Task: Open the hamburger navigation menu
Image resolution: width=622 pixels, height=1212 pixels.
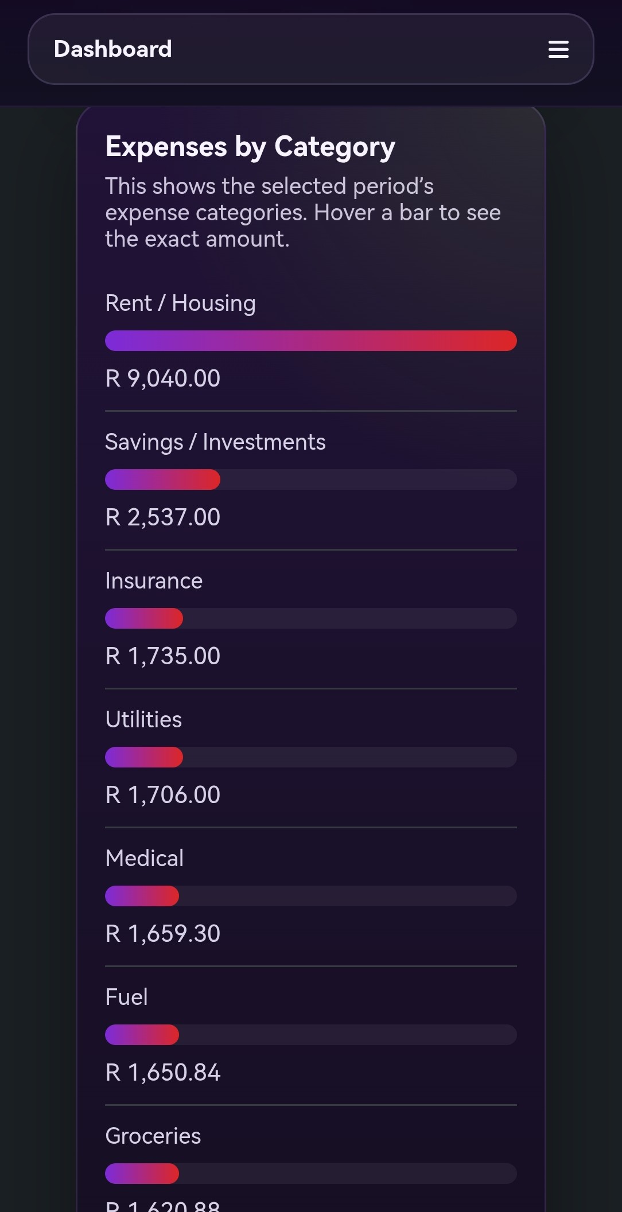Action: coord(558,49)
